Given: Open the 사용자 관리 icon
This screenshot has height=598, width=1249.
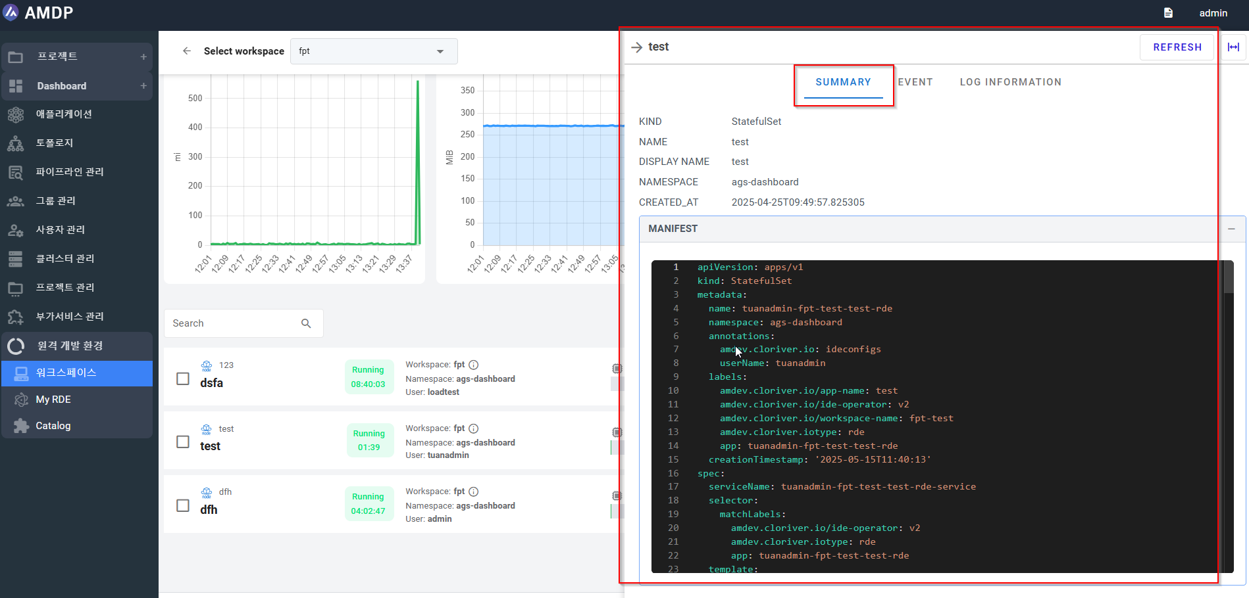Looking at the screenshot, I should [x=16, y=230].
